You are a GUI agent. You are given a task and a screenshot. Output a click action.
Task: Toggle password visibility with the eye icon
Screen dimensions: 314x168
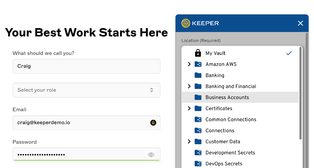pyautogui.click(x=151, y=155)
